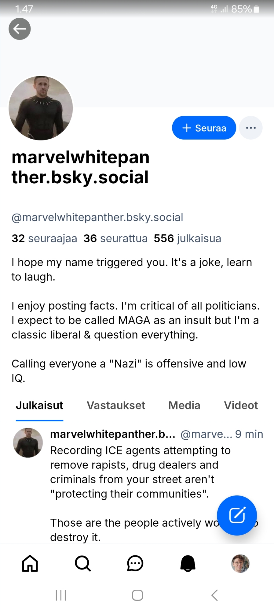Image resolution: width=274 pixels, height=612 pixels.
Task: Tap the compose new post button
Action: (x=237, y=515)
